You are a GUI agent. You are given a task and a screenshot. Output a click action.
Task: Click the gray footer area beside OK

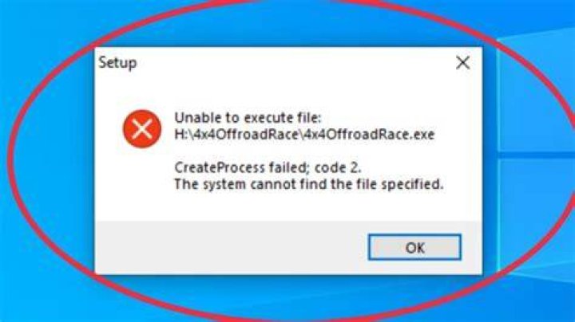(x=231, y=247)
